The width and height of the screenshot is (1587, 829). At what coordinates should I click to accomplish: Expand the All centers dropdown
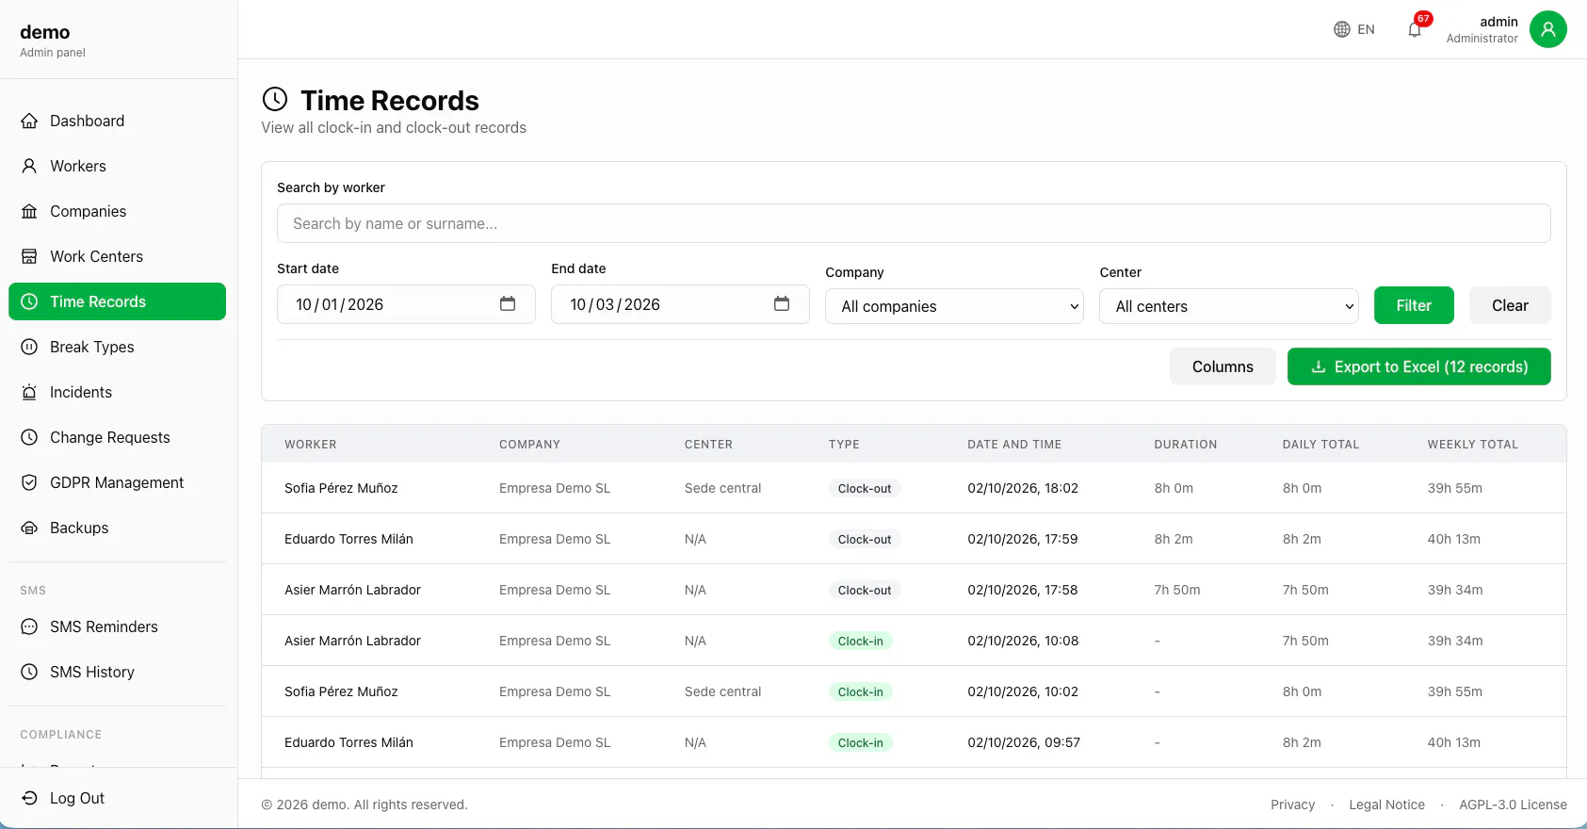coord(1229,306)
